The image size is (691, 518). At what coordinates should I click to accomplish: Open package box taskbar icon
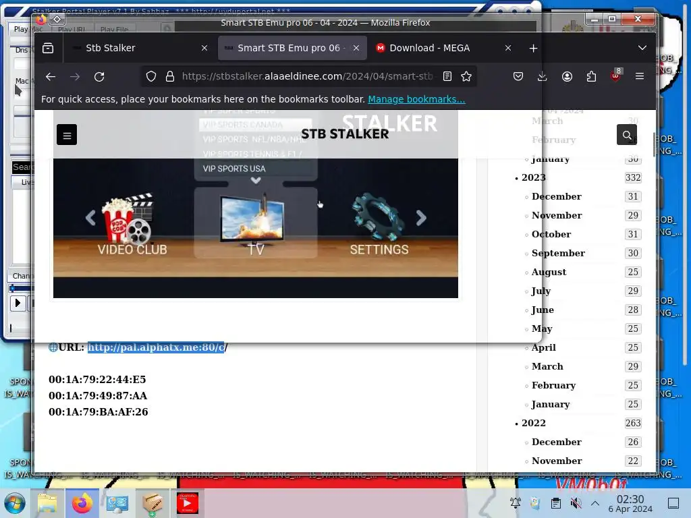click(x=152, y=503)
